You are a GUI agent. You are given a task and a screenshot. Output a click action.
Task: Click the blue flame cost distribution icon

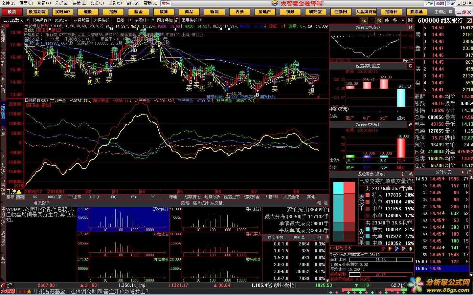coord(397,249)
